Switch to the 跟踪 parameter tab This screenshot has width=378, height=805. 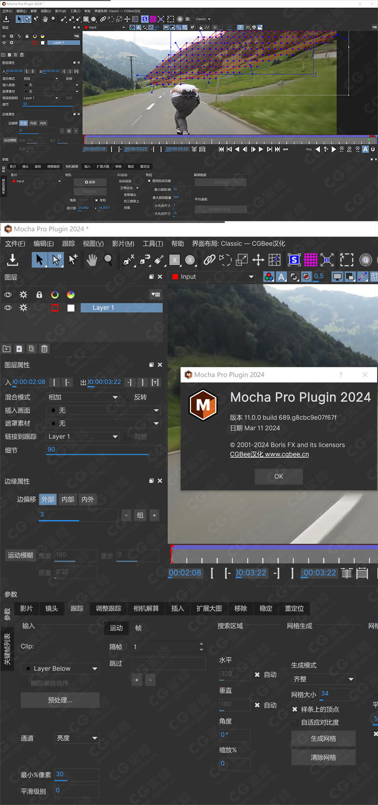pyautogui.click(x=77, y=608)
